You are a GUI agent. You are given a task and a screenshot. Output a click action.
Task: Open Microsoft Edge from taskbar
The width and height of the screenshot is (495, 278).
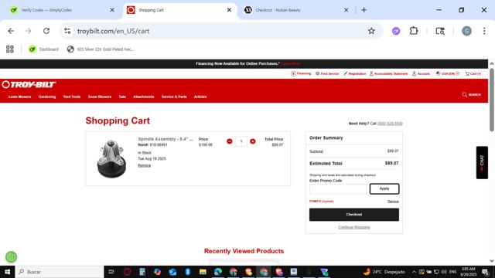pos(218,272)
